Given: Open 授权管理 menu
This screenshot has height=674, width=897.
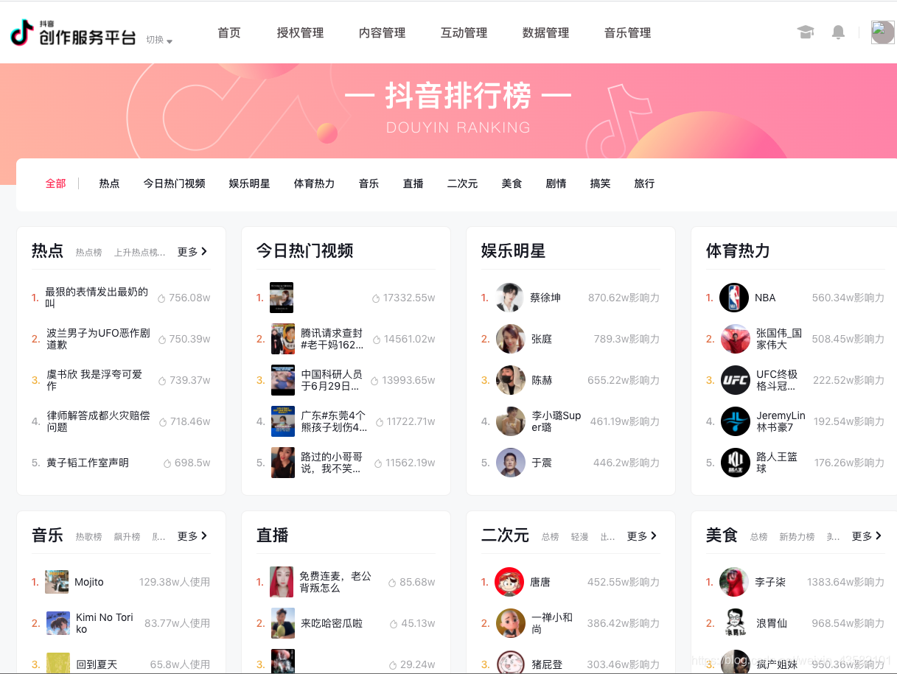Looking at the screenshot, I should (300, 32).
